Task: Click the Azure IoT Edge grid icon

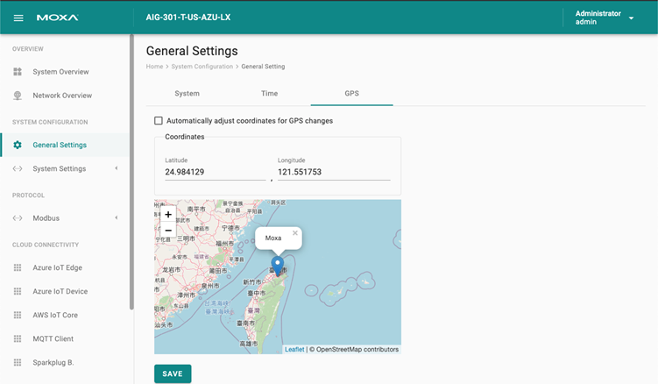Action: pyautogui.click(x=18, y=267)
